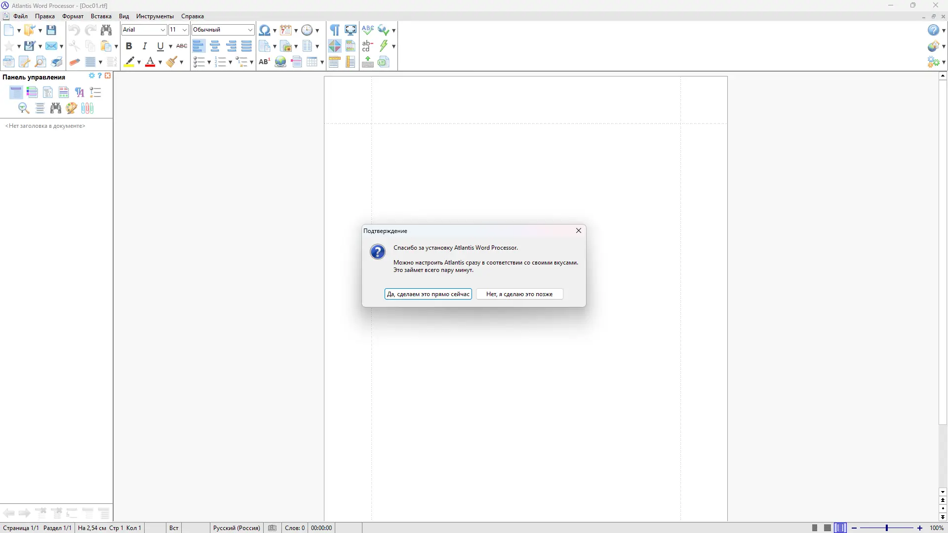The image size is (948, 533).
Task: Expand the Обычный style dropdown
Action: tap(250, 30)
